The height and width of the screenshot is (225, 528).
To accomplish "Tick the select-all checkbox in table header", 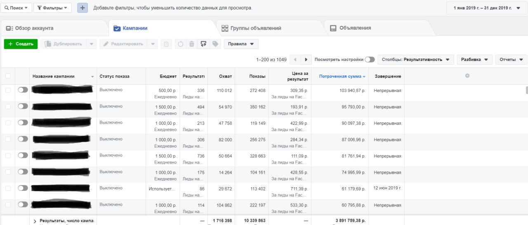I will point(8,76).
